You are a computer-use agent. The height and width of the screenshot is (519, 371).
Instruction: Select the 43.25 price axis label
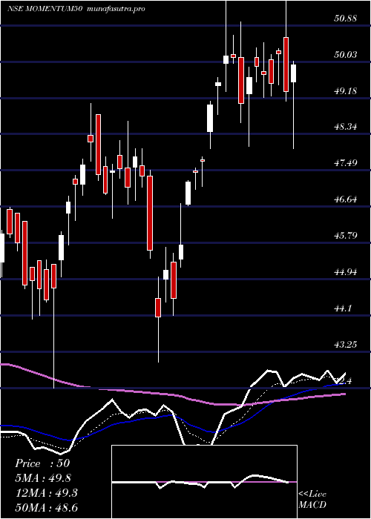346,345
